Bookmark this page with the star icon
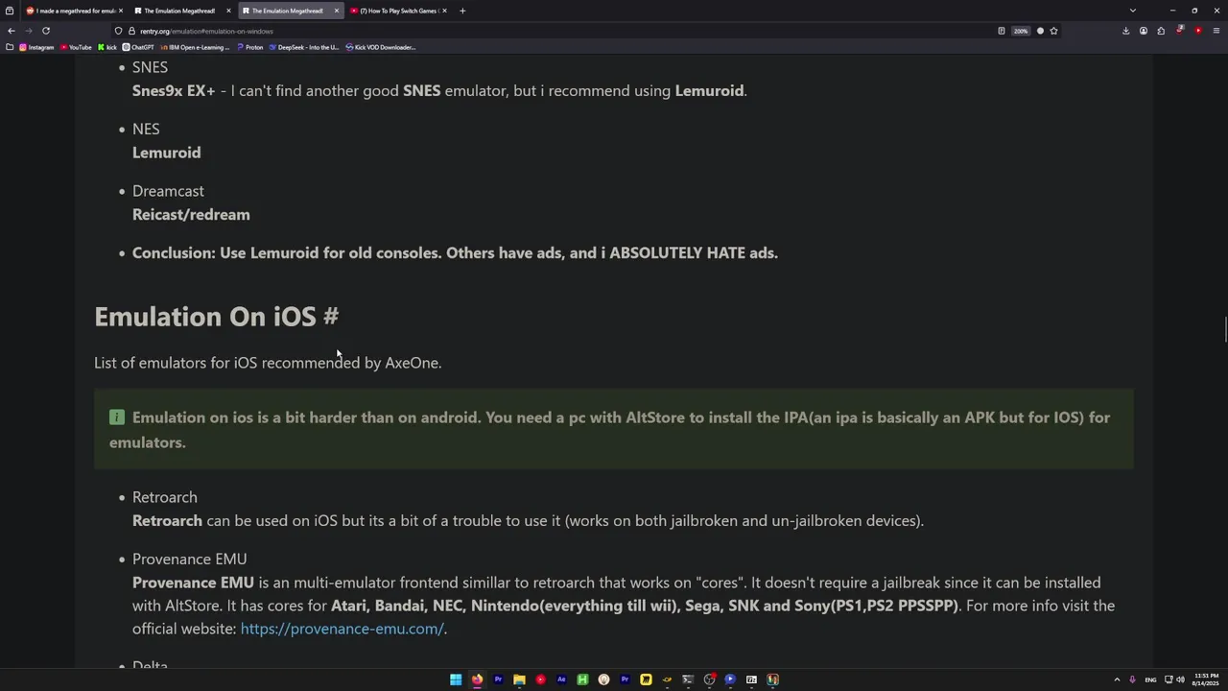 pyautogui.click(x=1053, y=31)
